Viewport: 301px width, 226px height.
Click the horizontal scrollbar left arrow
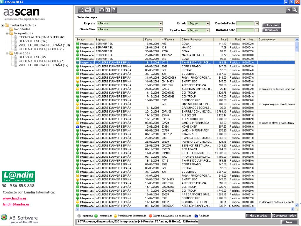(x=77, y=209)
